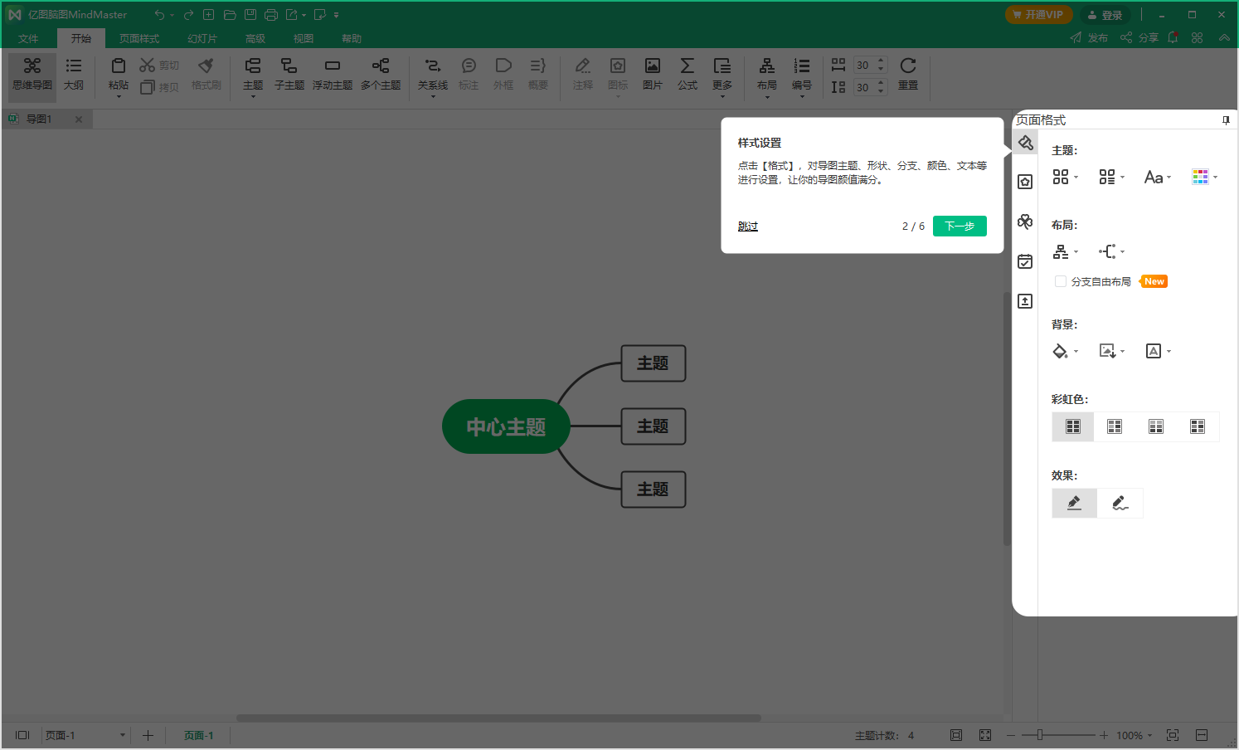Click the 发布 publish button
The image size is (1239, 750).
[1089, 37]
